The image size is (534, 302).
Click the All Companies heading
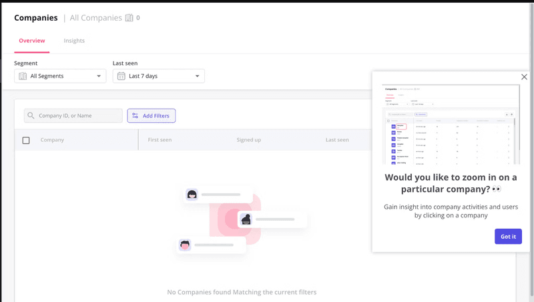pos(95,18)
